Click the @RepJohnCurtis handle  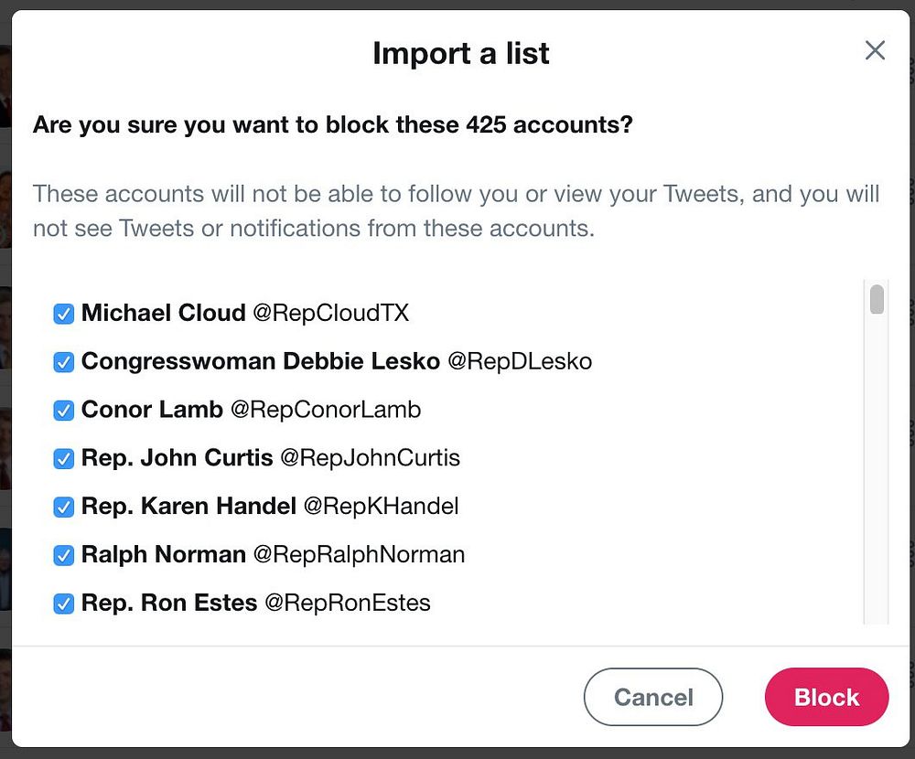(370, 457)
